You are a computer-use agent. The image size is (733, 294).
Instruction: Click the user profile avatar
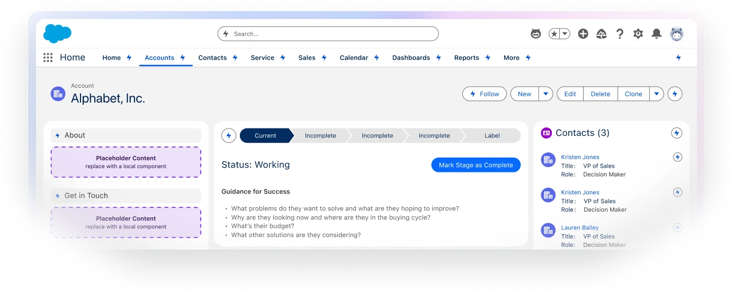tap(676, 34)
